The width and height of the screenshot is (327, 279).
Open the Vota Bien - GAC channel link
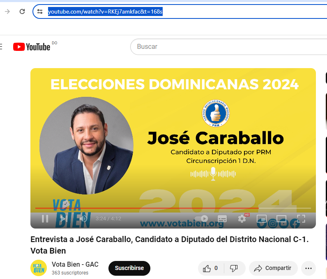(x=75, y=264)
